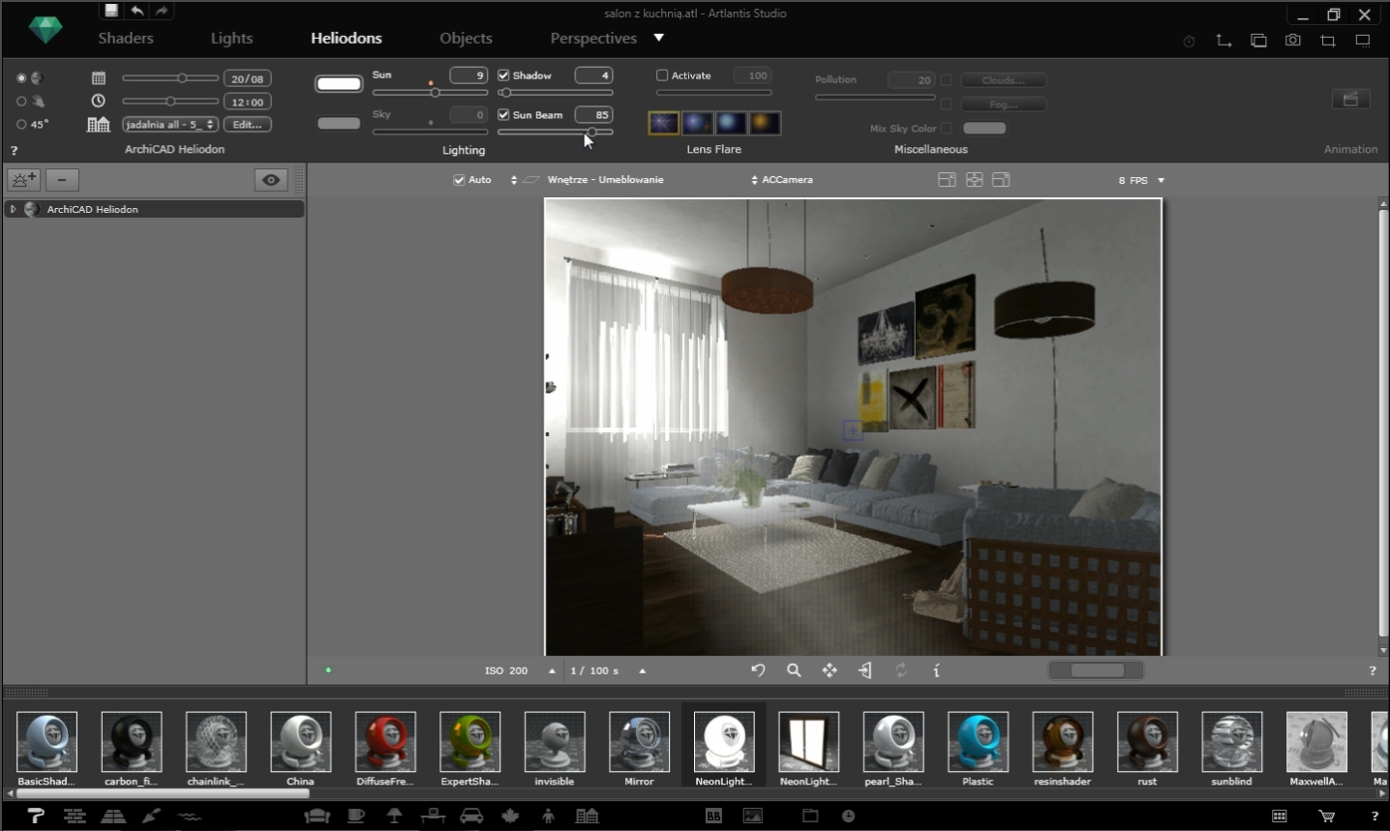Open the jadalnia all location dropdown

[x=169, y=124]
